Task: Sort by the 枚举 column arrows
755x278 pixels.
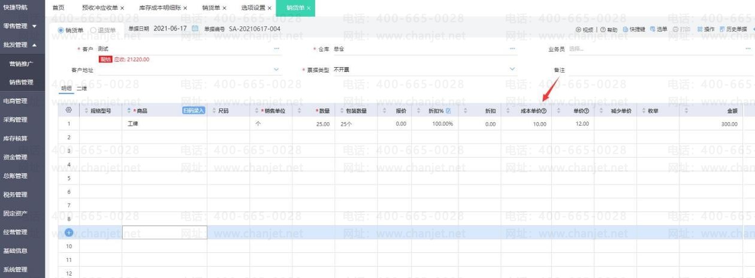Action: pos(644,111)
